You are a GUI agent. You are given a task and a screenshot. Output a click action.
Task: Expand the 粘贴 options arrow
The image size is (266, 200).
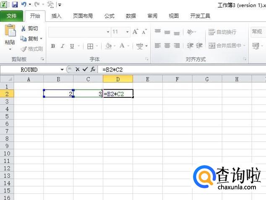coord(10,49)
